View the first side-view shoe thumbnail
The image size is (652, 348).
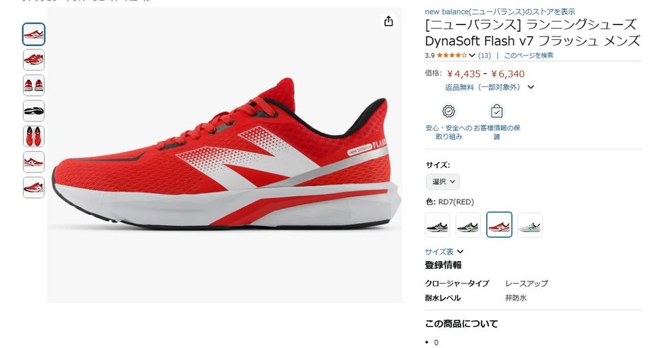(34, 34)
